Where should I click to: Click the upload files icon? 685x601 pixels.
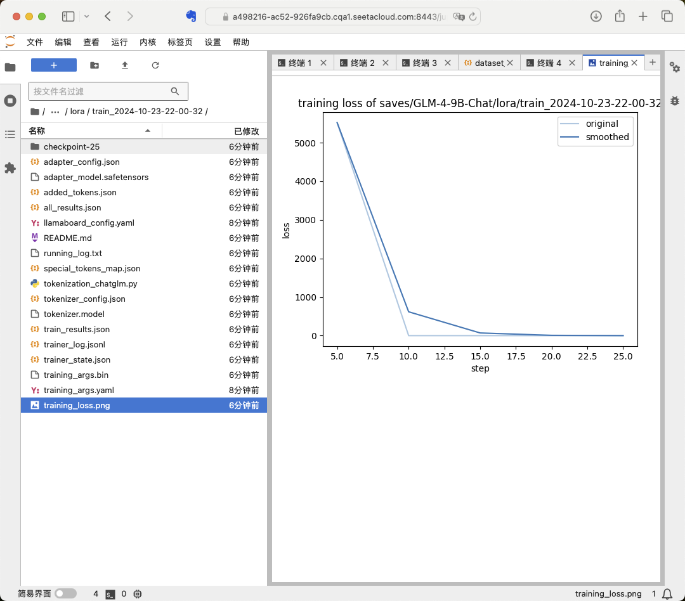point(125,65)
